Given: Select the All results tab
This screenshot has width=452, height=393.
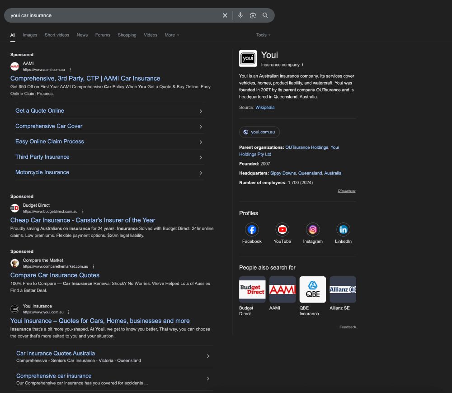Looking at the screenshot, I should click(x=13, y=35).
